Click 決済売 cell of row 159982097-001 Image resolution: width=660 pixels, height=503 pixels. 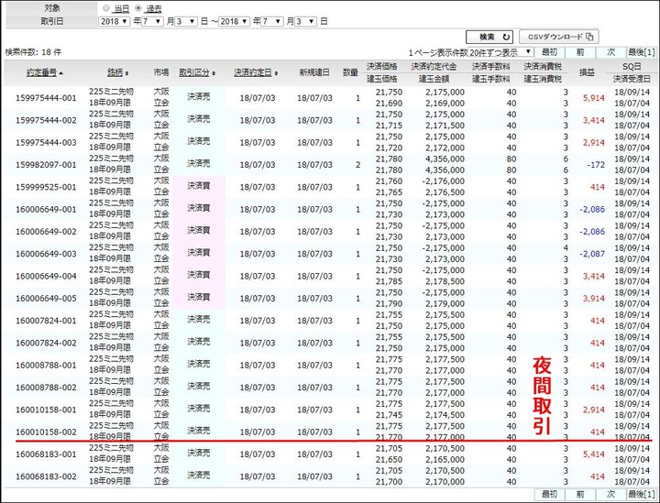pos(199,164)
